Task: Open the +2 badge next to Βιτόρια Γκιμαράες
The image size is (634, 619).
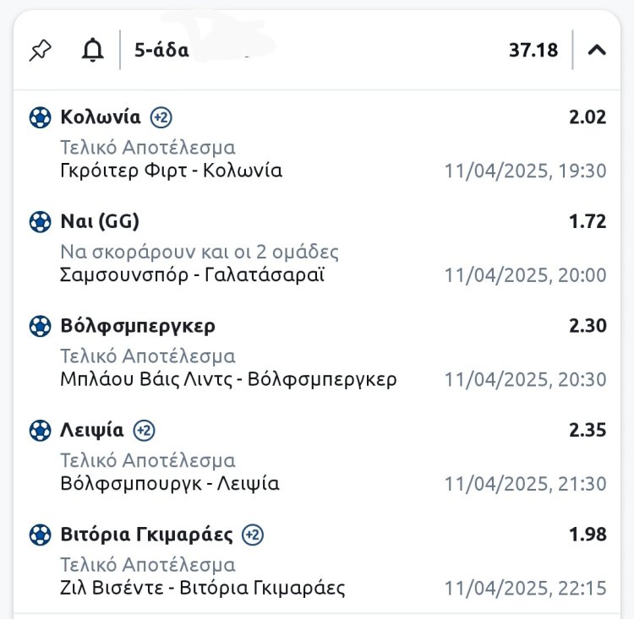Action: click(x=253, y=535)
